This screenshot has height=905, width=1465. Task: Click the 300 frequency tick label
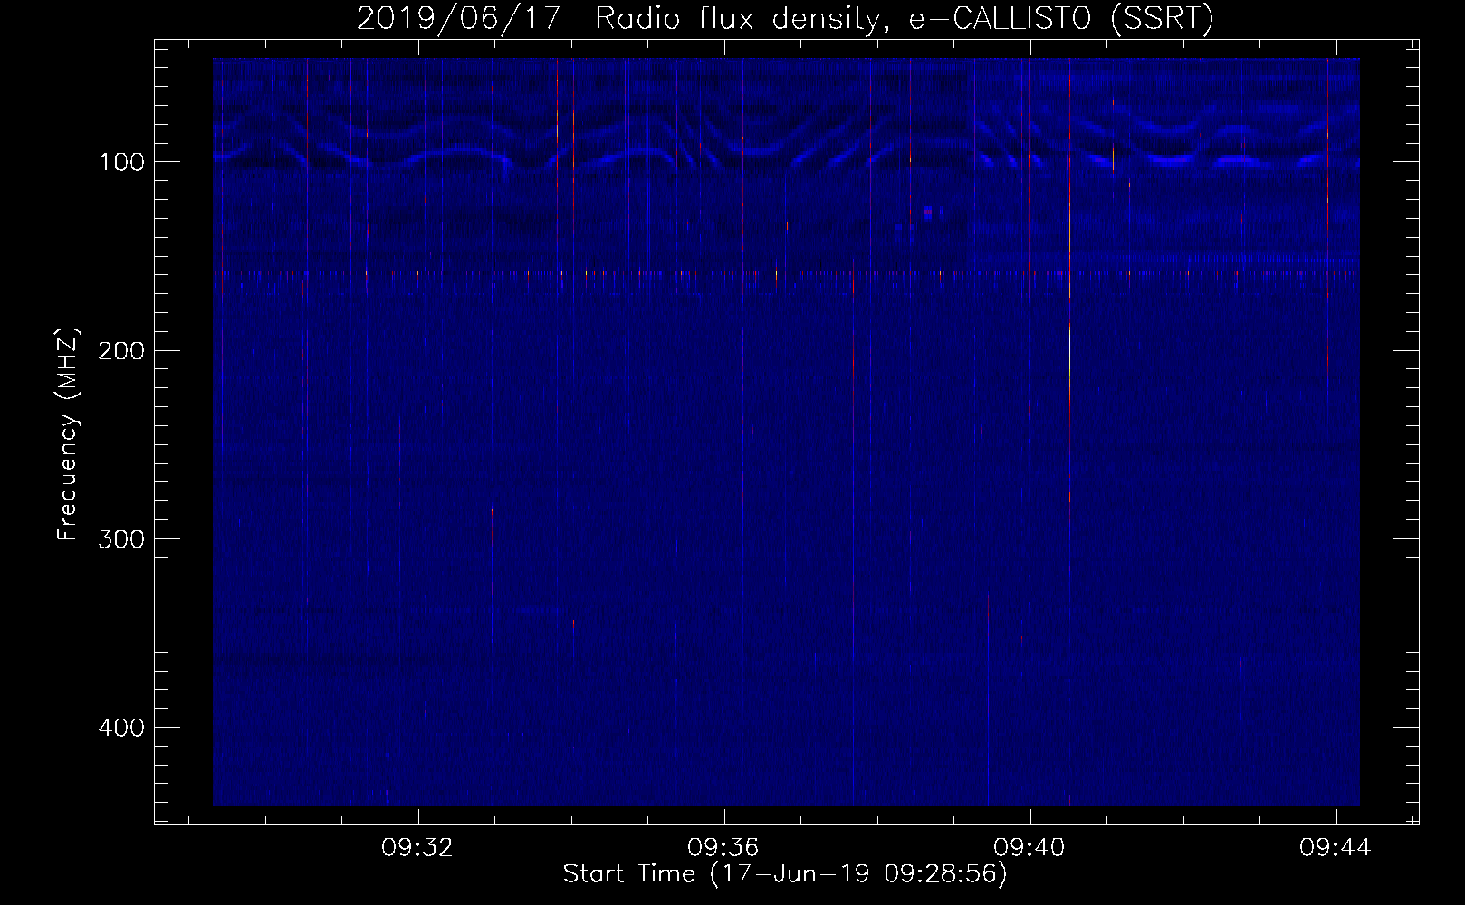point(121,538)
